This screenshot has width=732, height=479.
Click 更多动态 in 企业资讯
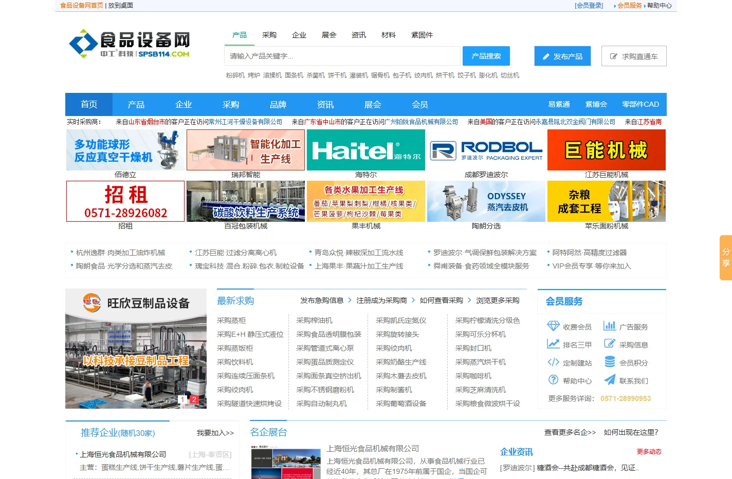649,452
